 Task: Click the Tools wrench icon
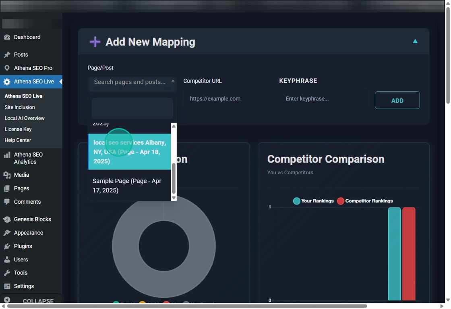(7, 273)
